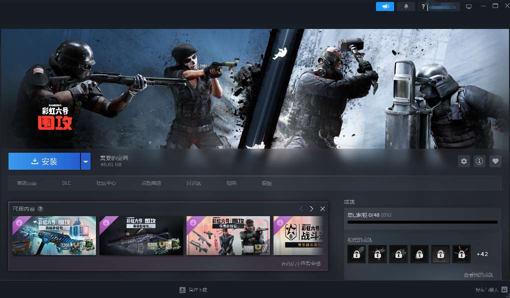Click the blue 安装 install button

tap(44, 161)
